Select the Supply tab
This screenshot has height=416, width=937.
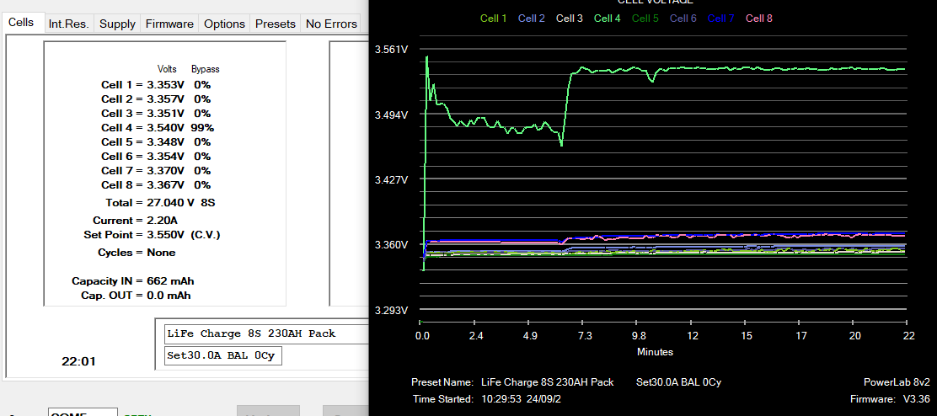[117, 24]
